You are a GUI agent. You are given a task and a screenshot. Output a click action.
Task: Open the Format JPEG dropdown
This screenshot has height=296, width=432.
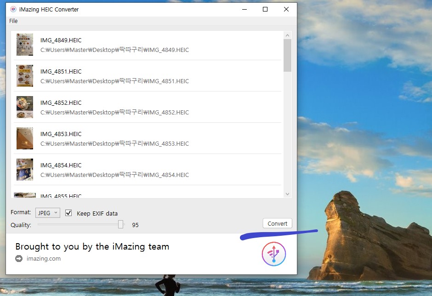[x=48, y=213]
